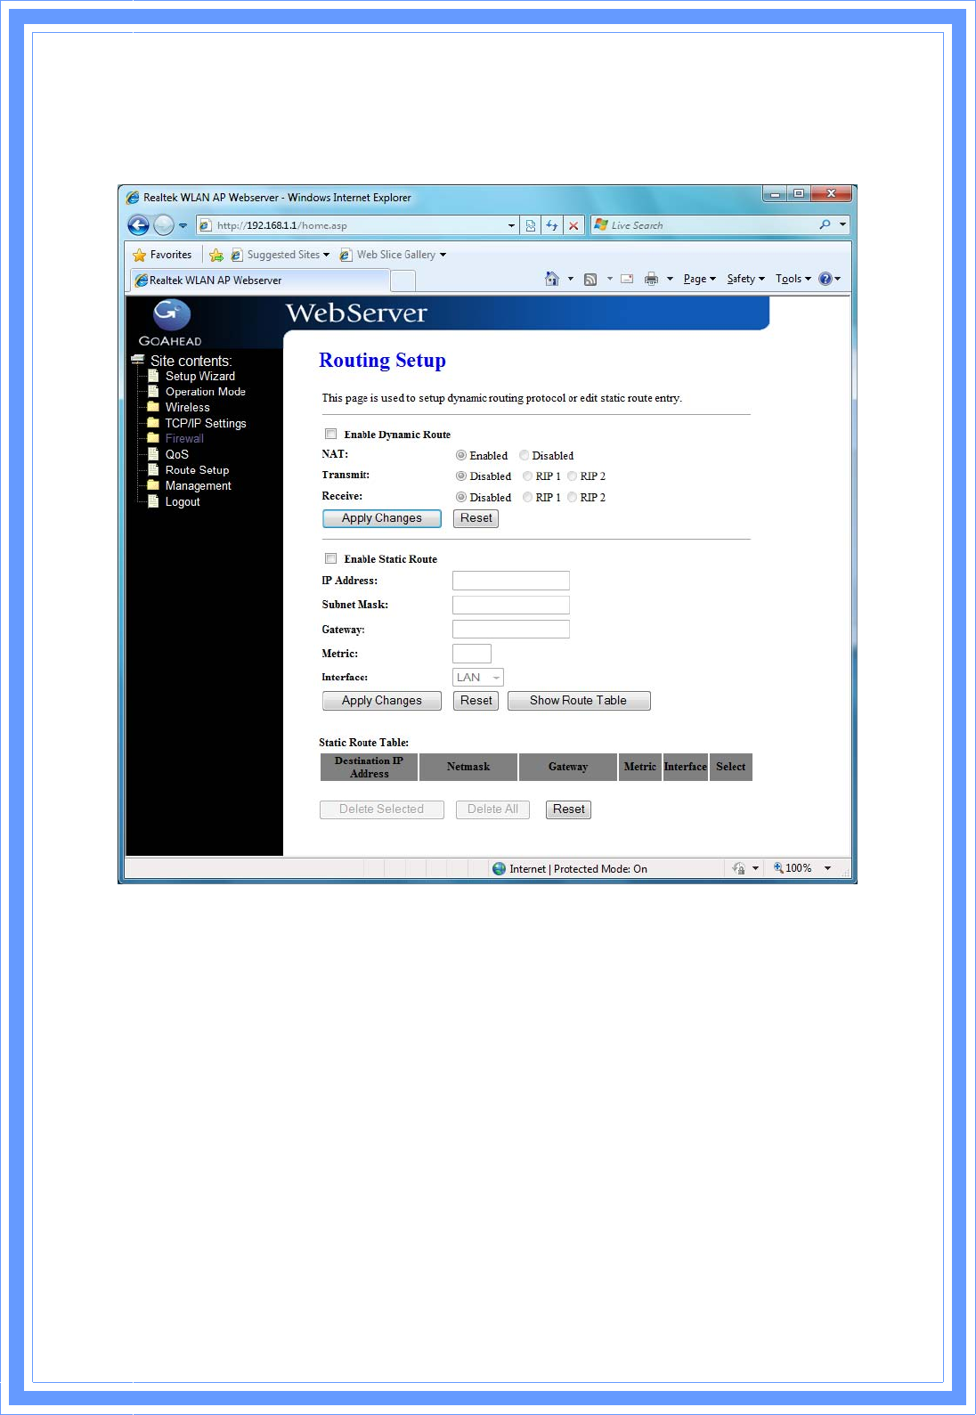This screenshot has width=976, height=1415.
Task: Apply Changes for static route entry
Action: 382,701
